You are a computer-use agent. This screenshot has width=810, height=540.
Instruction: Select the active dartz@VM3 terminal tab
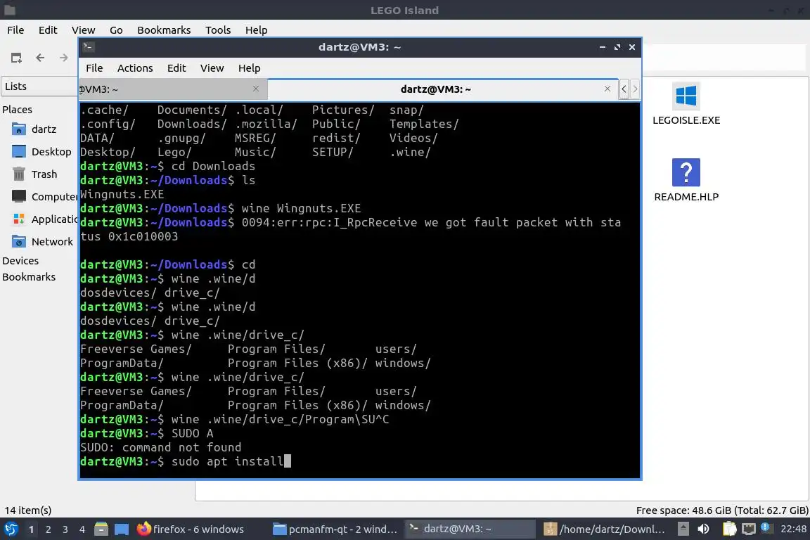coord(443,89)
